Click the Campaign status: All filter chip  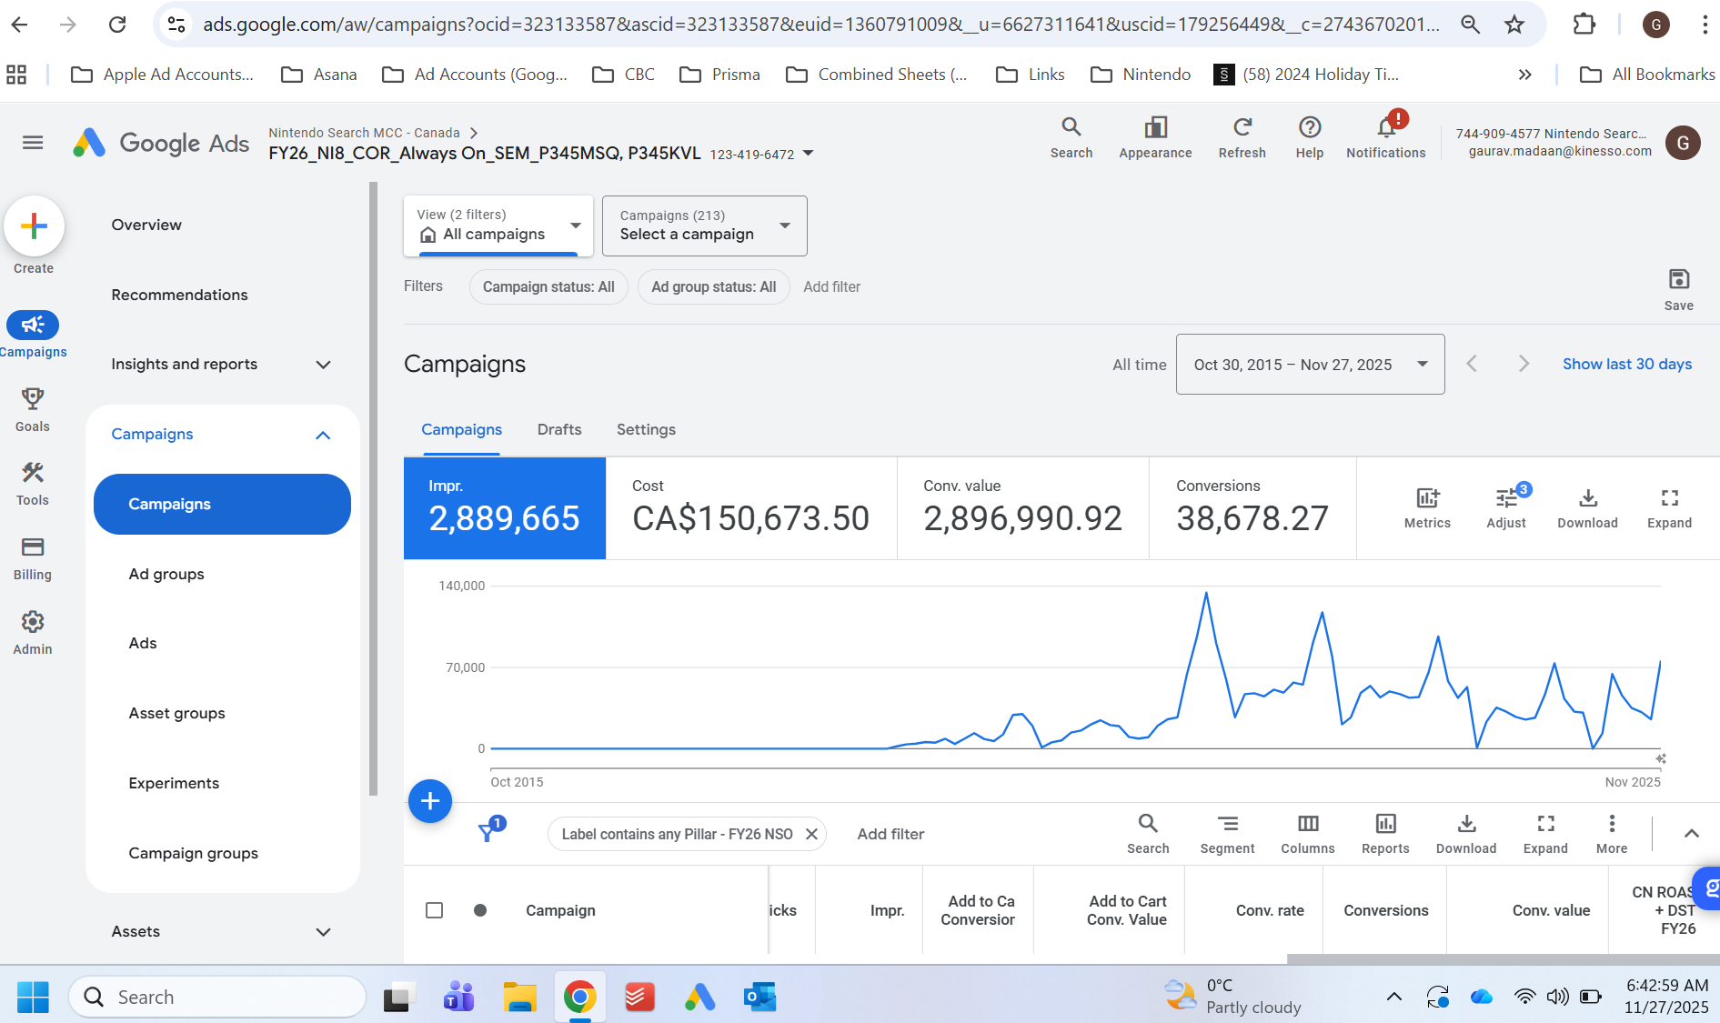(548, 286)
